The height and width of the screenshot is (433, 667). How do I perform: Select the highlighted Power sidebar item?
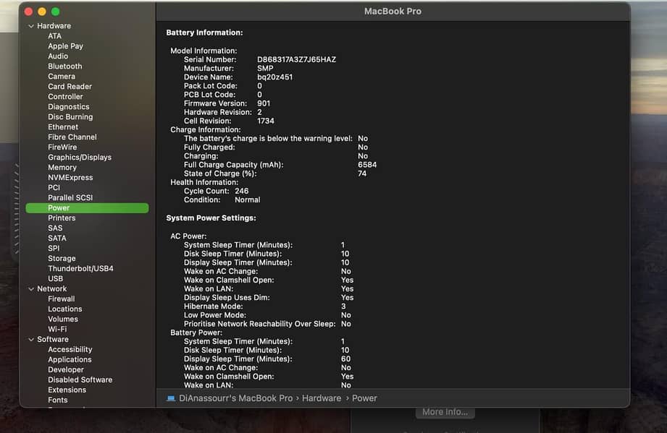[87, 208]
